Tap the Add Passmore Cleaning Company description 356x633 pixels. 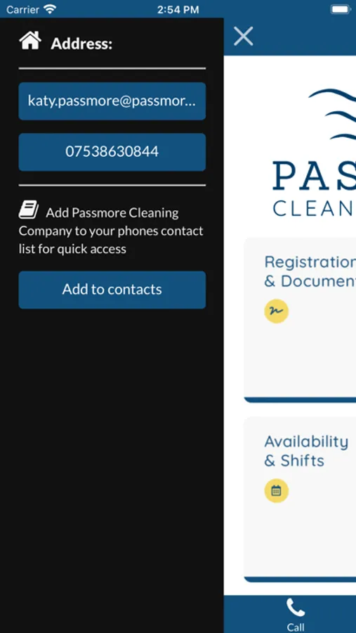pyautogui.click(x=111, y=231)
